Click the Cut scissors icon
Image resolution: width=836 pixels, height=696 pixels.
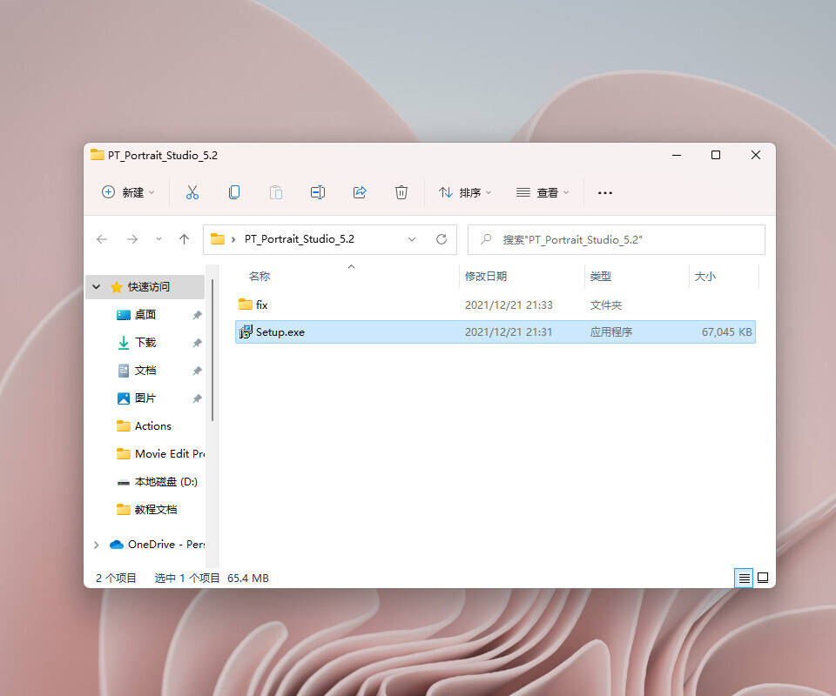pyautogui.click(x=192, y=192)
